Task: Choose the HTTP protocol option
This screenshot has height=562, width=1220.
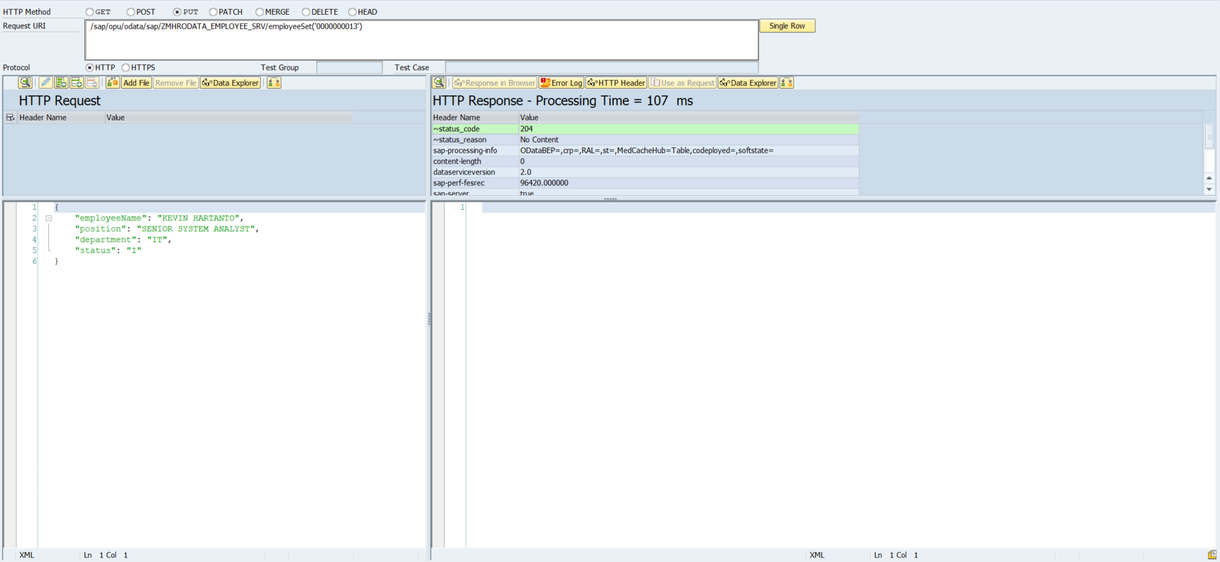Action: [90, 68]
